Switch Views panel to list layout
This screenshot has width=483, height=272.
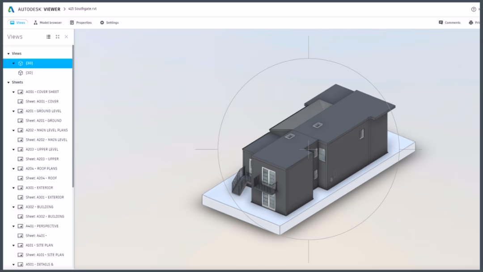coord(48,37)
